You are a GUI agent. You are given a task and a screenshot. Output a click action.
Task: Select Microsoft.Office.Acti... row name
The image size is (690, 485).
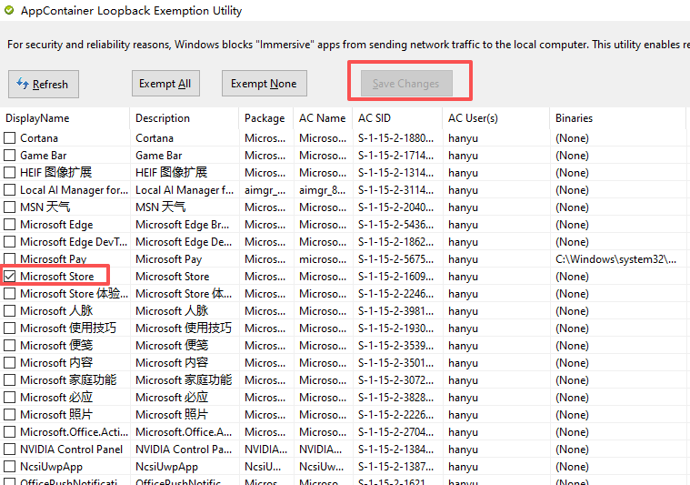74,431
